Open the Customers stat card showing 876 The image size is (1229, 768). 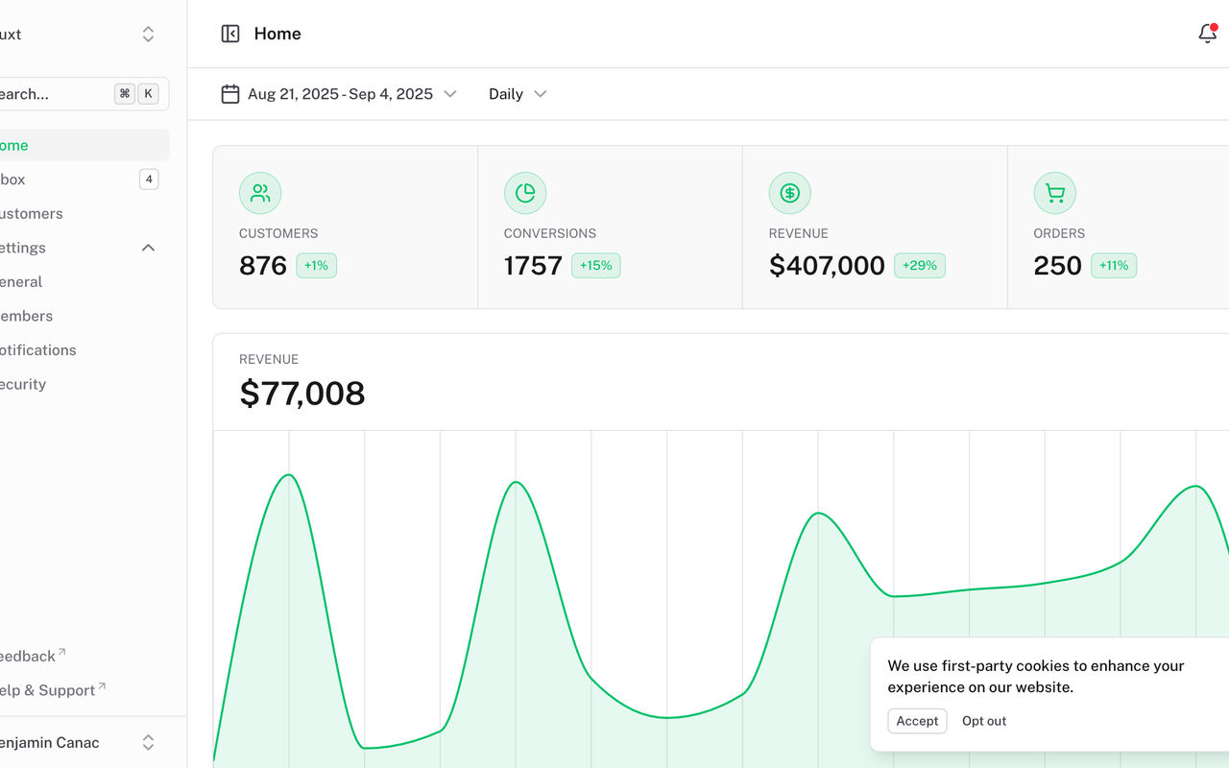345,228
